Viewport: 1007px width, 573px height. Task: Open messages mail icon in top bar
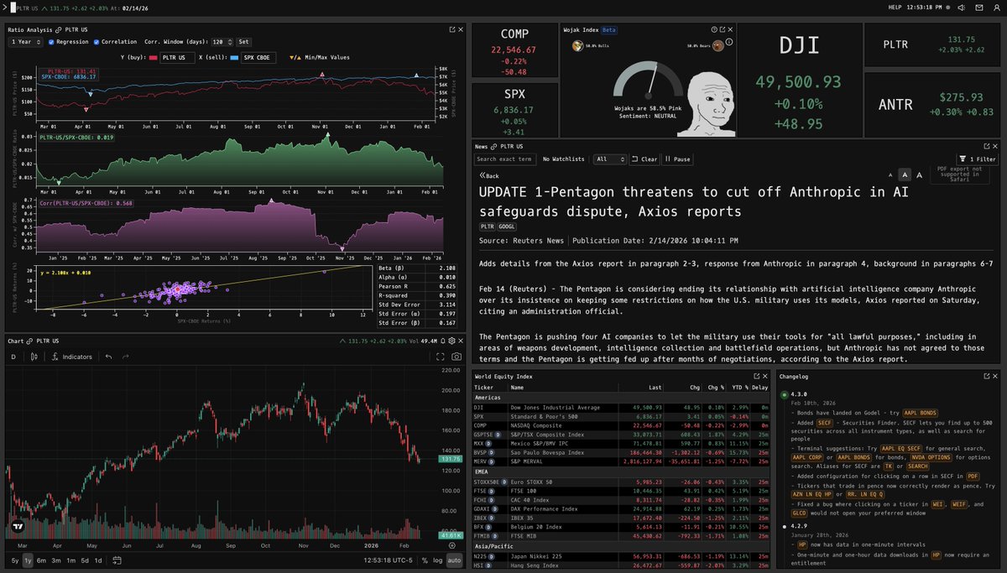tap(978, 8)
